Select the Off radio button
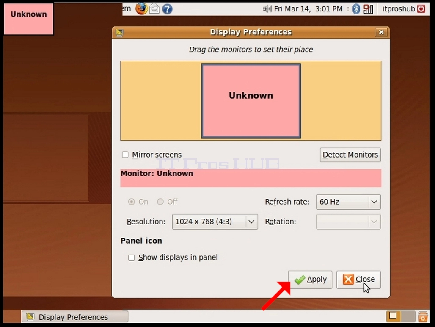The width and height of the screenshot is (435, 327). click(x=160, y=202)
